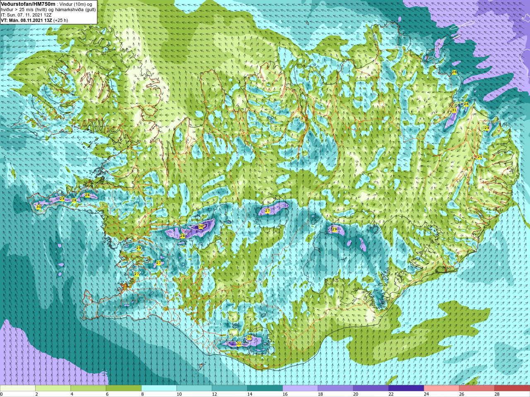530x397 pixels.
Task: Click the dark teal 14–16 m/s legend swatch
Action: coord(265,388)
